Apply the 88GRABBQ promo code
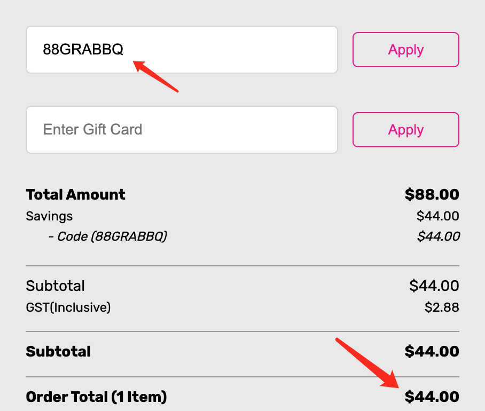485x411 pixels. coord(405,50)
